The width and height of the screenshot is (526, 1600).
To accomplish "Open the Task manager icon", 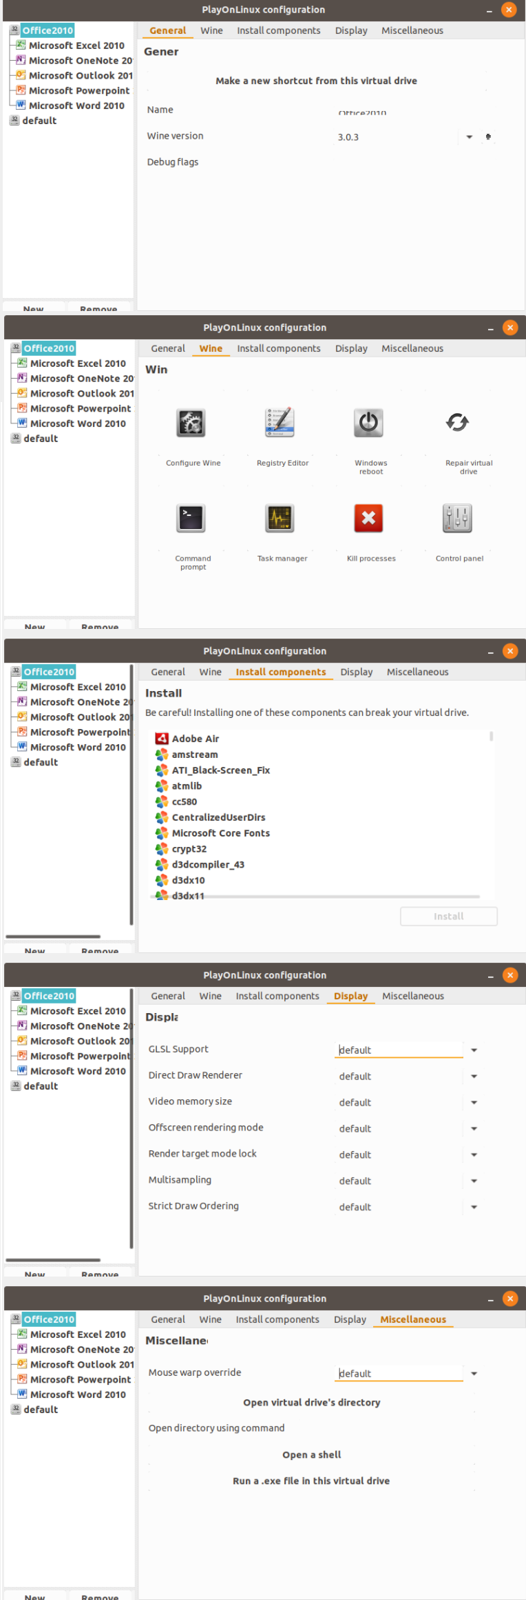I will [280, 519].
